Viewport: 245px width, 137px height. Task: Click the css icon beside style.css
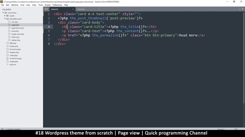7,64
